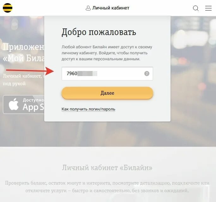Click the blurred digits in number field
The height and width of the screenshot is (202, 216).
pyautogui.click(x=87, y=74)
